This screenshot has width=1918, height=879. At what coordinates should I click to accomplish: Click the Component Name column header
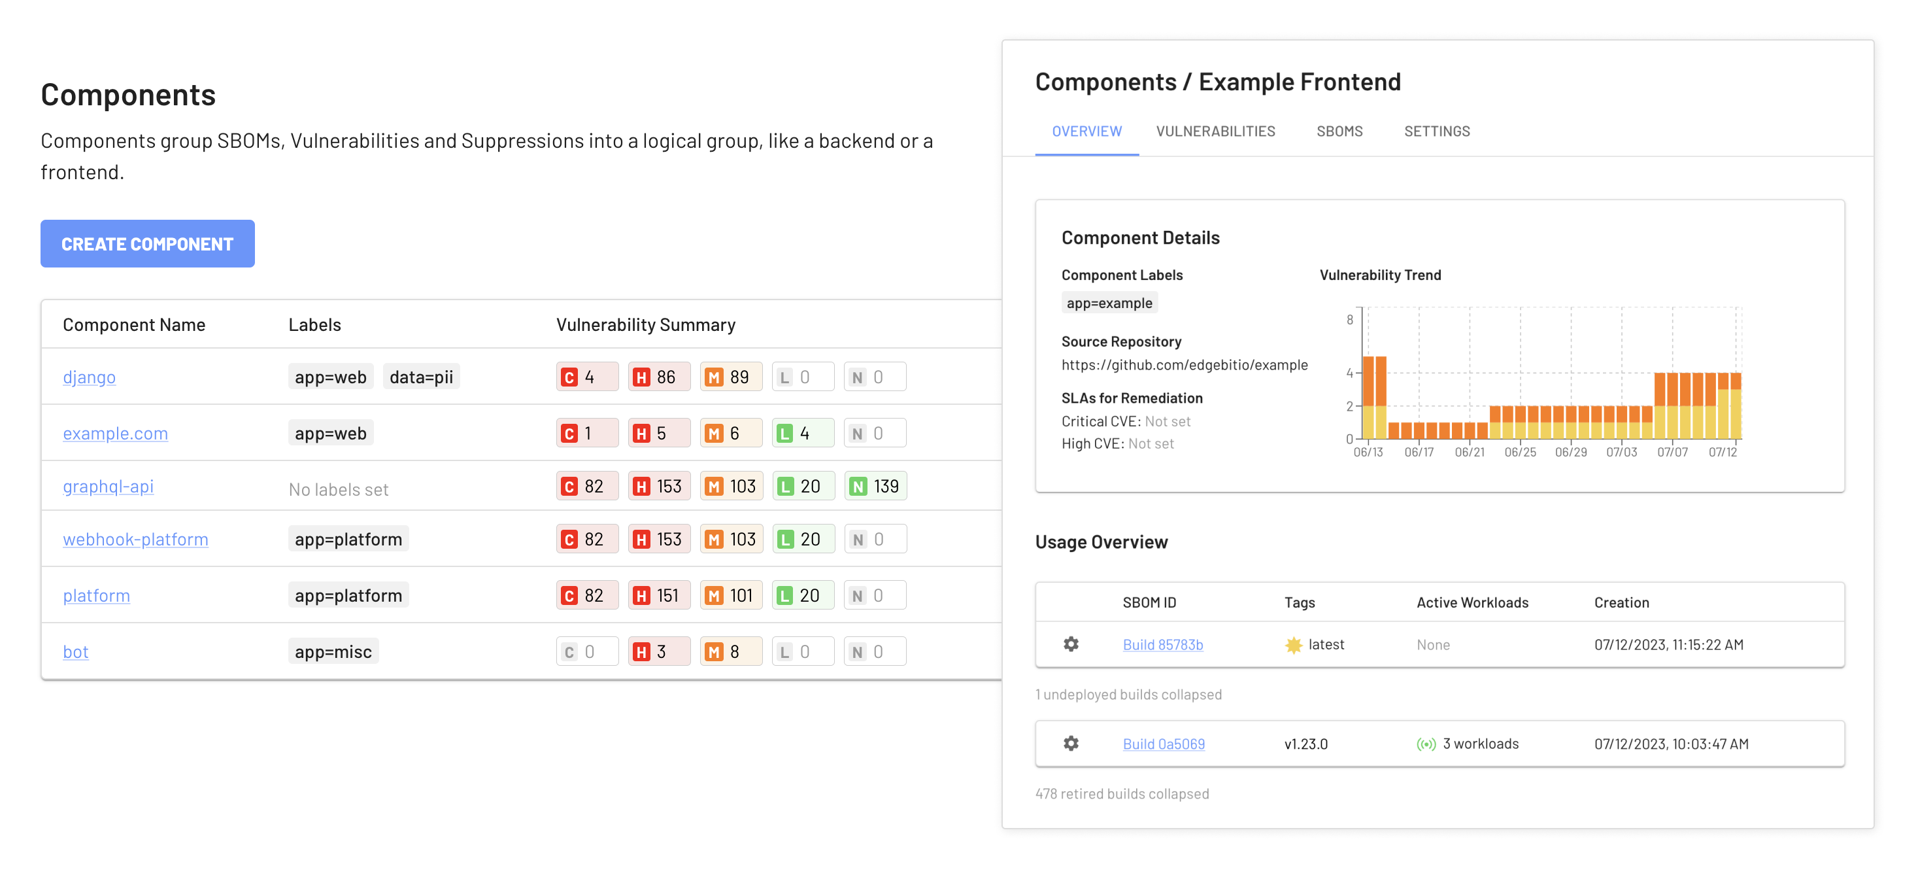click(134, 325)
